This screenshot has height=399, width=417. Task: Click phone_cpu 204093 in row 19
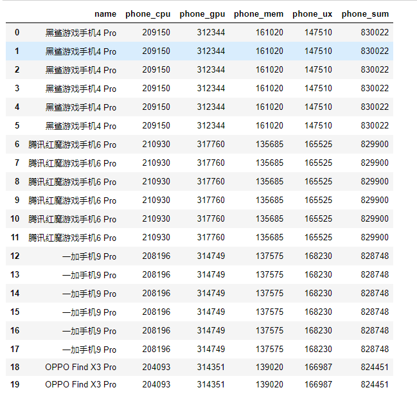(156, 384)
